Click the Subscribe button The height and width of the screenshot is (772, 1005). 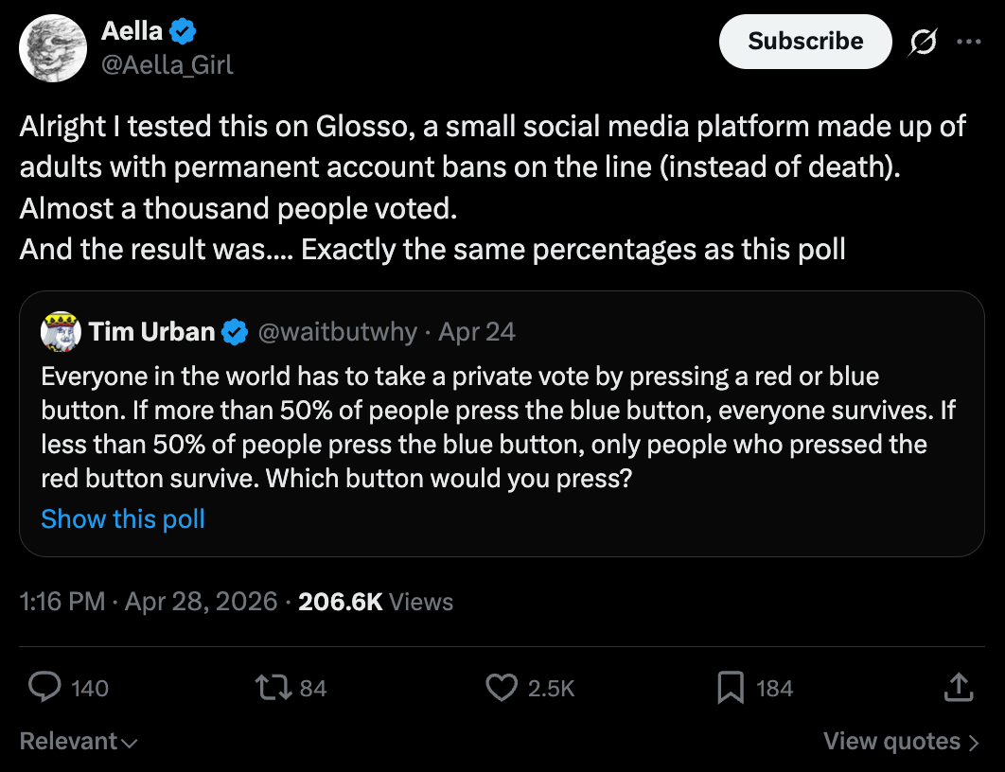tap(805, 42)
